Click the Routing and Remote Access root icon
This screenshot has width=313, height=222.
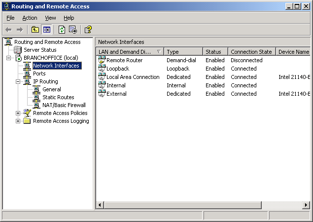coord(8,42)
